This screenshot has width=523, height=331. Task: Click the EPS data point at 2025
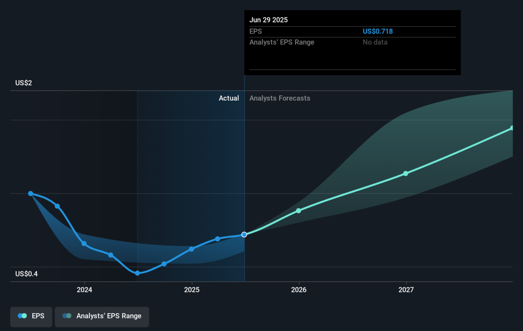point(191,249)
